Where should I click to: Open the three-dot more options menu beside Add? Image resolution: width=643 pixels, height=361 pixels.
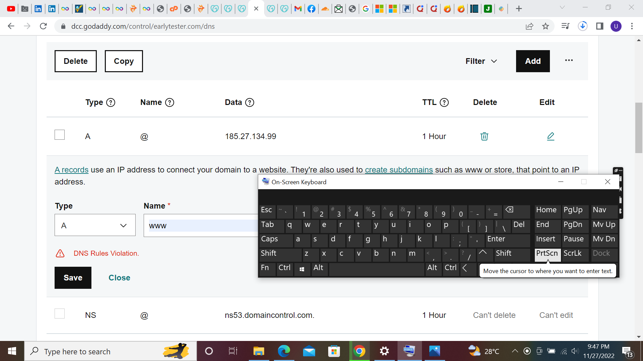[x=569, y=61]
